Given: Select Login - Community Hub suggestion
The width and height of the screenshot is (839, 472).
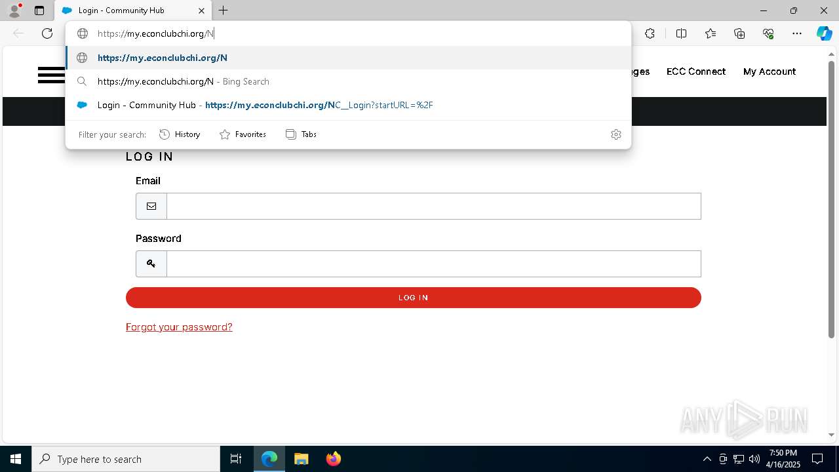Looking at the screenshot, I should tap(349, 105).
